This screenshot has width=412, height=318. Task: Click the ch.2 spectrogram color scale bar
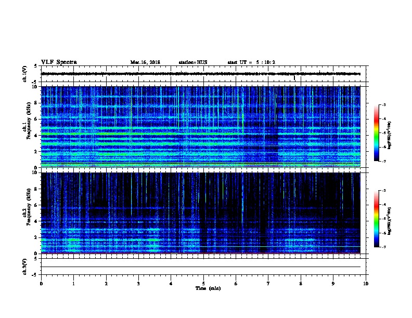(x=376, y=219)
